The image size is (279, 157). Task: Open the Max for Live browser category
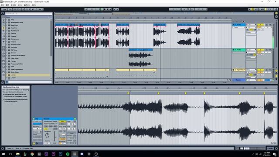(x=3, y=34)
